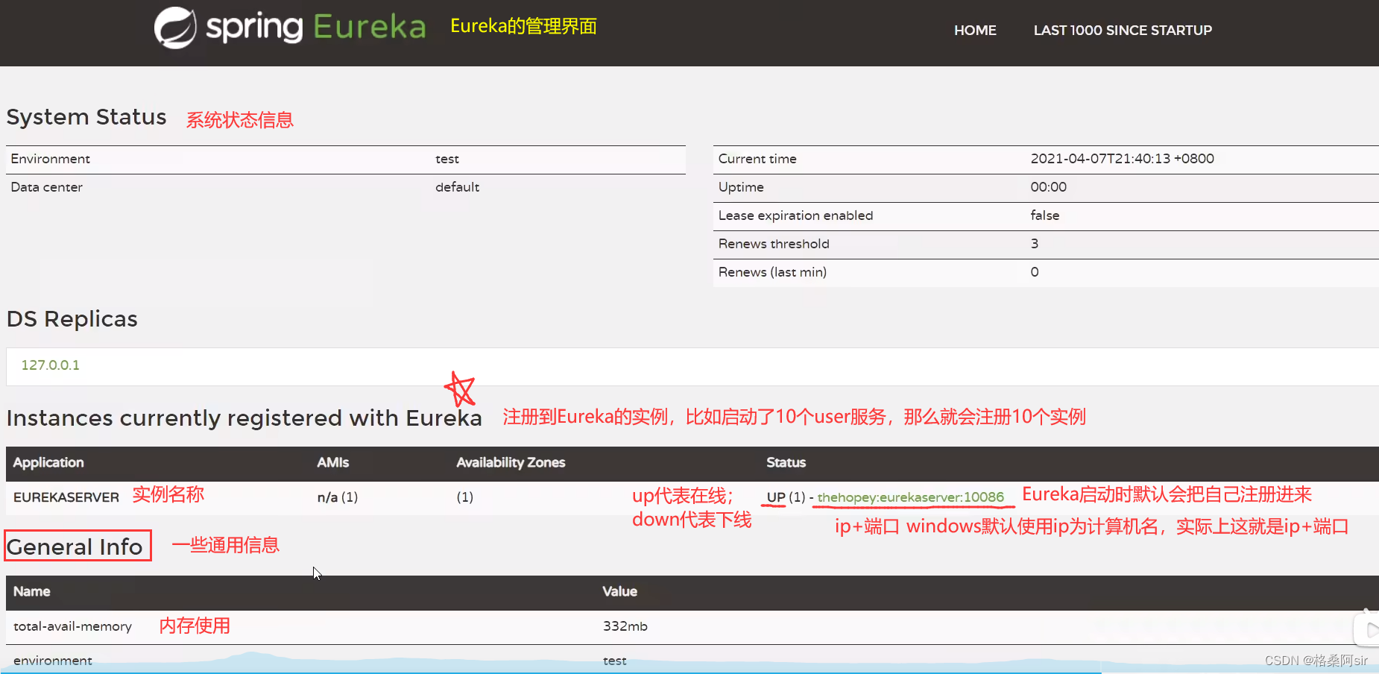Click the 'AMIs' column header
The image size is (1379, 674).
click(332, 462)
